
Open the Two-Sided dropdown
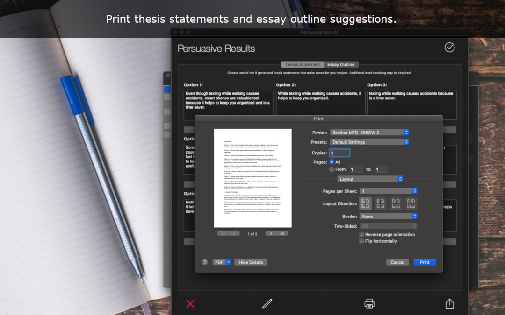click(x=389, y=226)
